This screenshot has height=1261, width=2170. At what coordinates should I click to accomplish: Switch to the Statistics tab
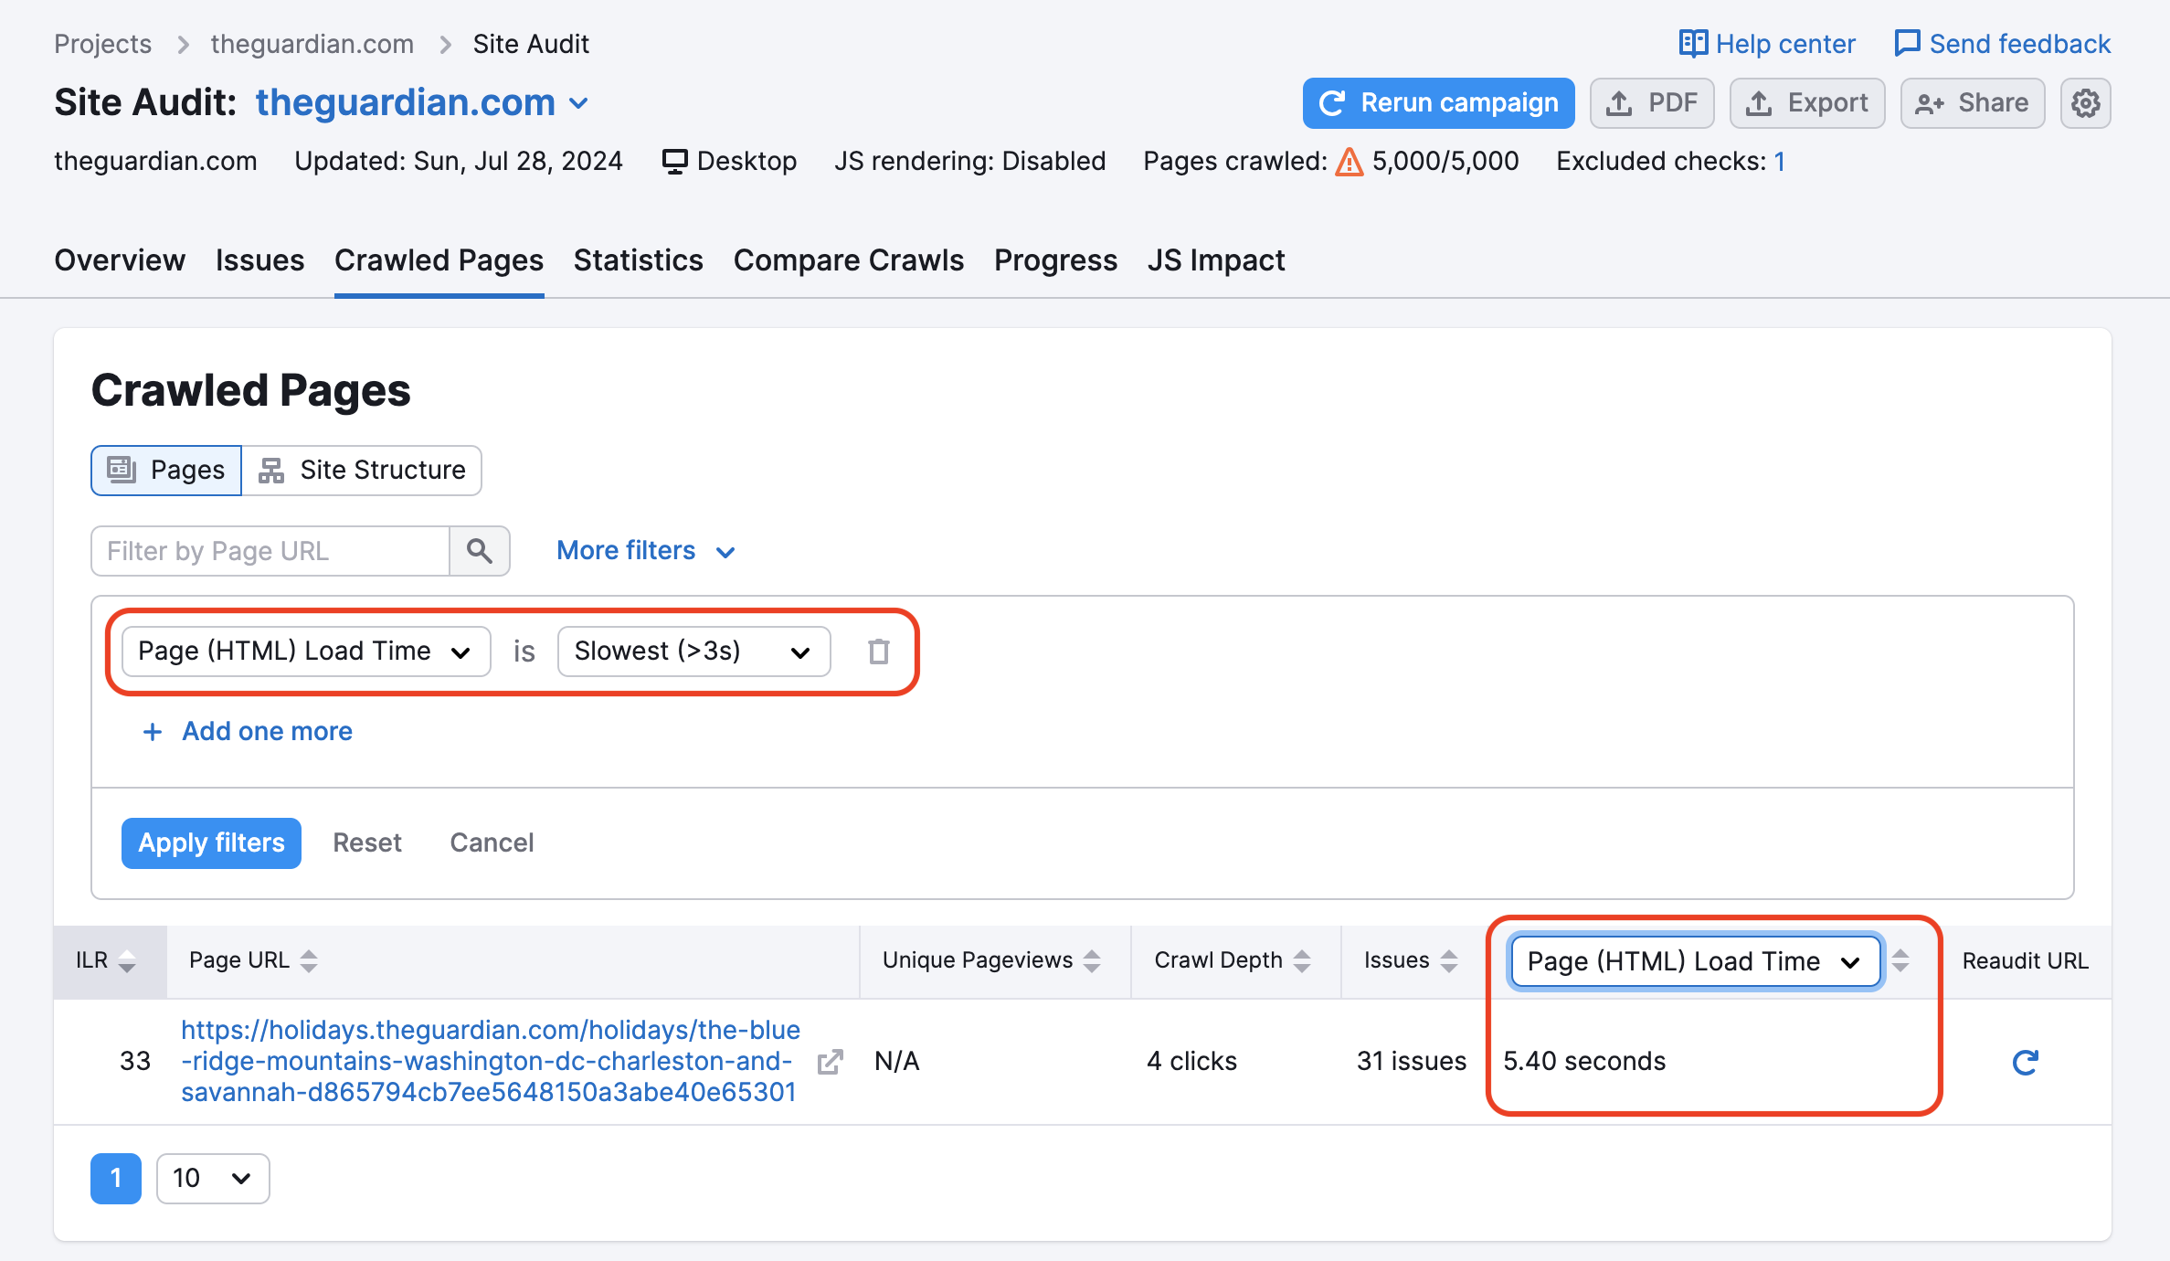coord(638,260)
